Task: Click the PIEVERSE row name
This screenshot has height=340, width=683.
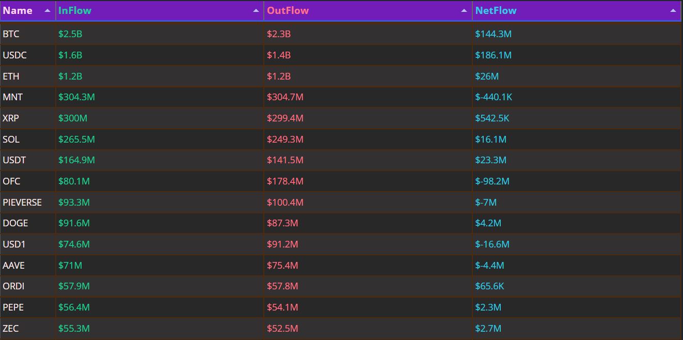Action: tap(22, 203)
